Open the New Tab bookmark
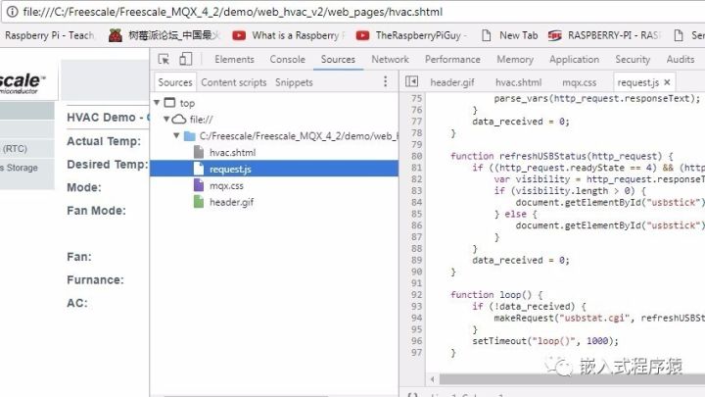The height and width of the screenshot is (397, 705). coord(509,35)
